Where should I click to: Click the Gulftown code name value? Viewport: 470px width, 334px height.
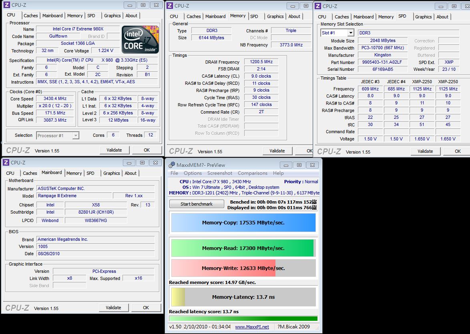[58, 36]
